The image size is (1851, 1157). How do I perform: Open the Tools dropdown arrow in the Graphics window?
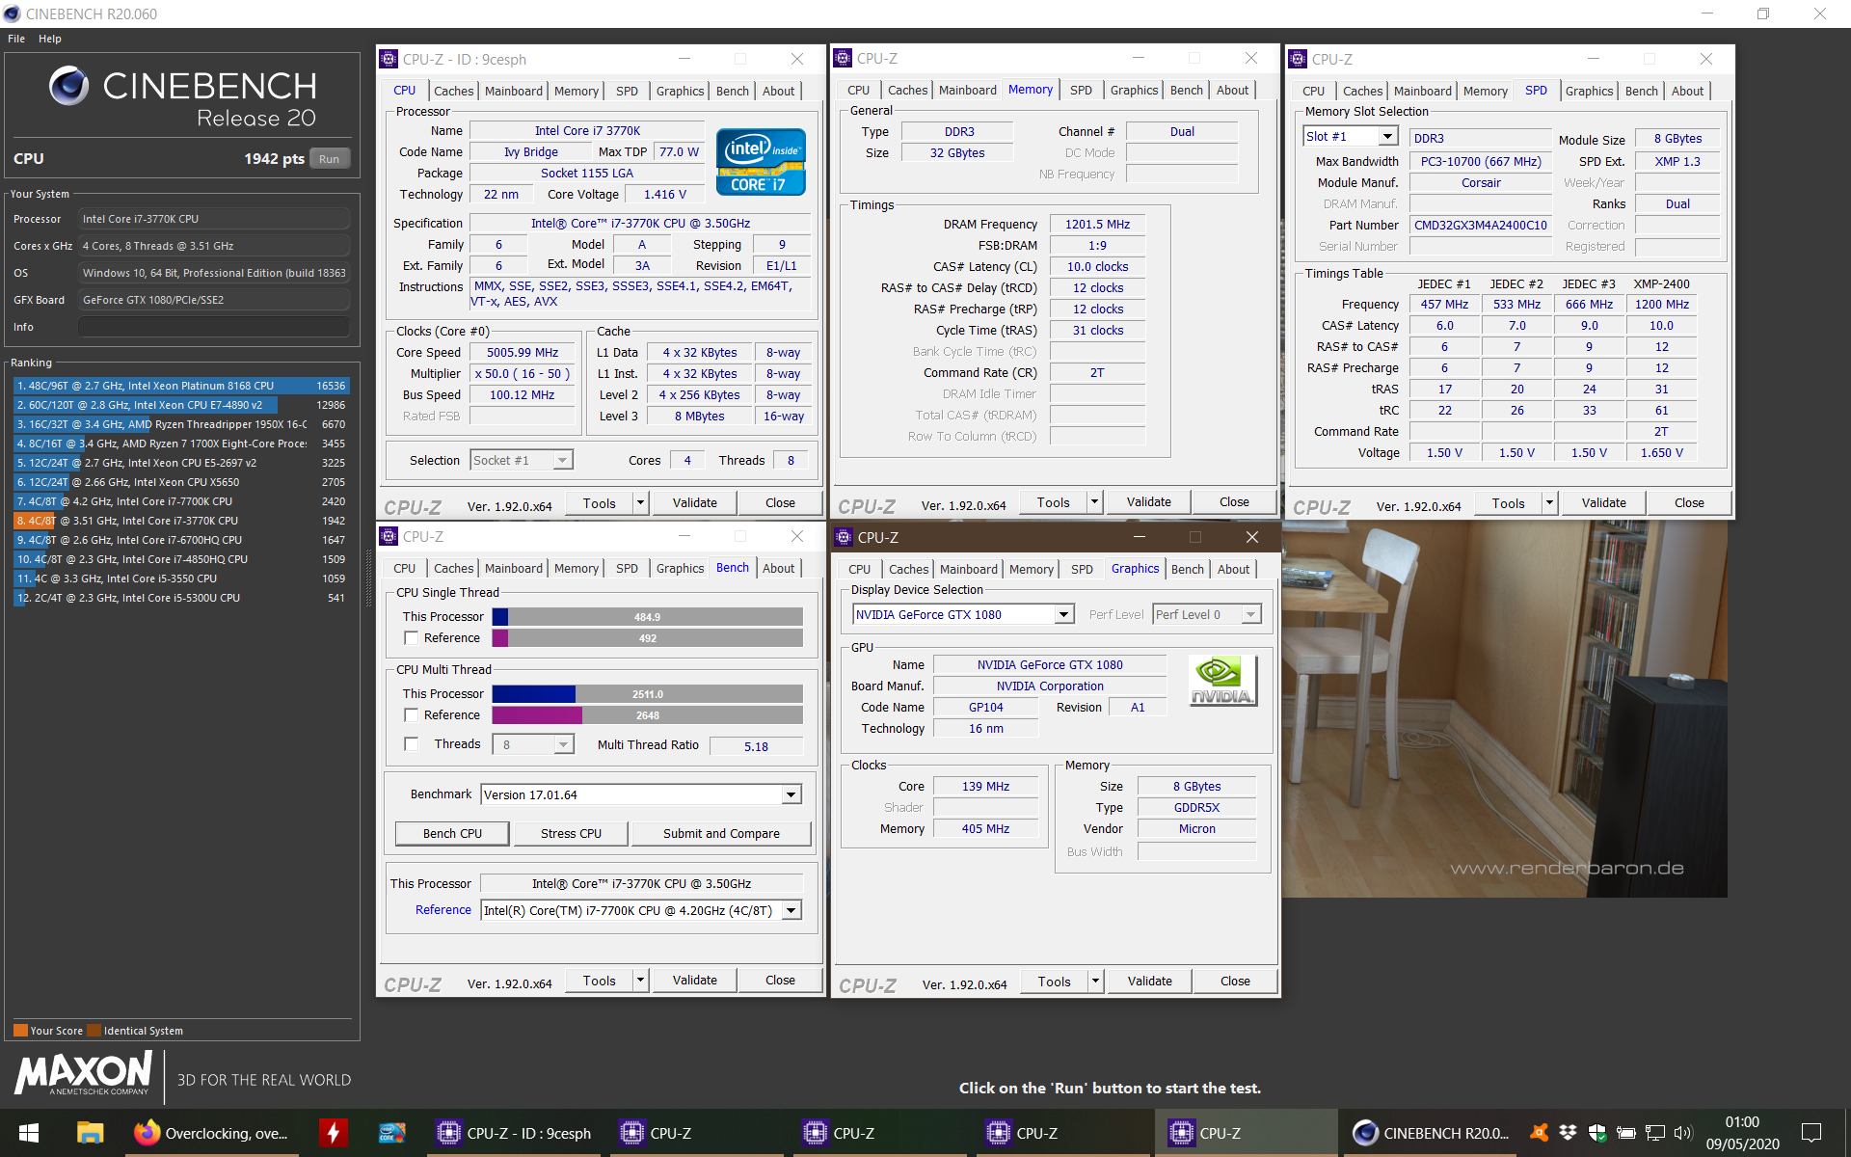tap(1095, 981)
